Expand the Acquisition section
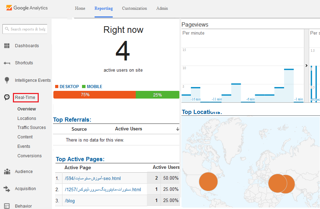The height and width of the screenshot is (209, 320). click(x=25, y=189)
